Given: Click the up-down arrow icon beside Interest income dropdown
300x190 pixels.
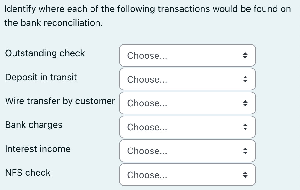Looking at the screenshot, I should point(246,151).
